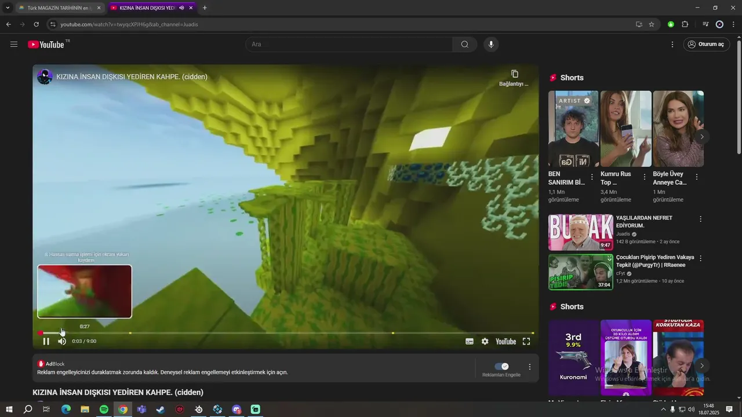Open the Kumru Rus Top short thumbnail
Image resolution: width=742 pixels, height=417 pixels.
tap(626, 129)
